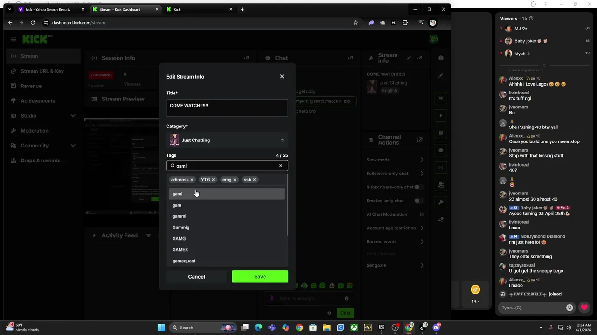Select the 'gam' tag suggestion

[x=226, y=205]
